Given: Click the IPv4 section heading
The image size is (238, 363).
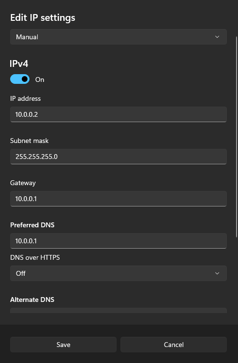Looking at the screenshot, I should click(x=19, y=63).
